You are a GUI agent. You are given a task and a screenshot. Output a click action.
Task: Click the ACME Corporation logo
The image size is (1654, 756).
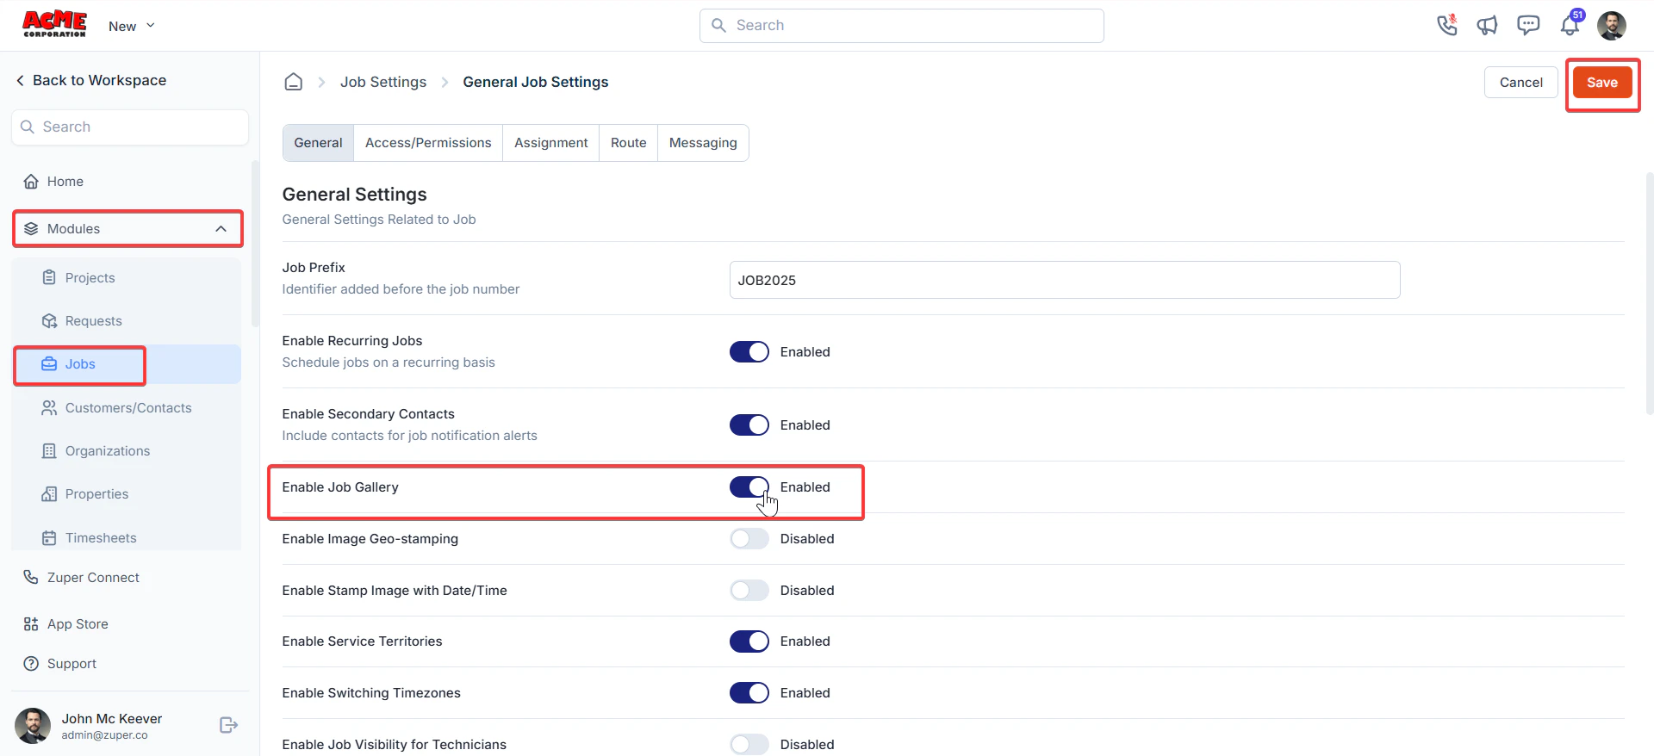coord(54,24)
